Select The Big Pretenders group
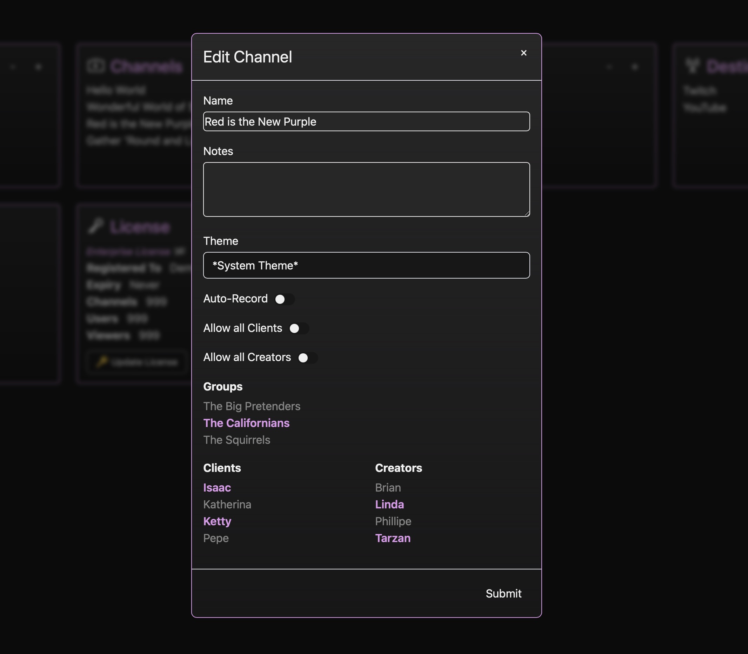This screenshot has width=748, height=654. [x=252, y=406]
